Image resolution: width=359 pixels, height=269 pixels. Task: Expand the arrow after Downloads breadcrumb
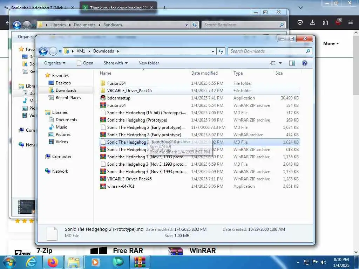coord(118,51)
